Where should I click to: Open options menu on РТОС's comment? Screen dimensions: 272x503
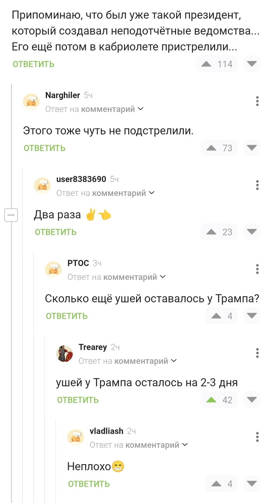(x=257, y=269)
